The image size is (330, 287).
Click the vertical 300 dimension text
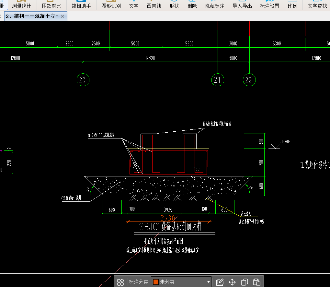pos(261,141)
